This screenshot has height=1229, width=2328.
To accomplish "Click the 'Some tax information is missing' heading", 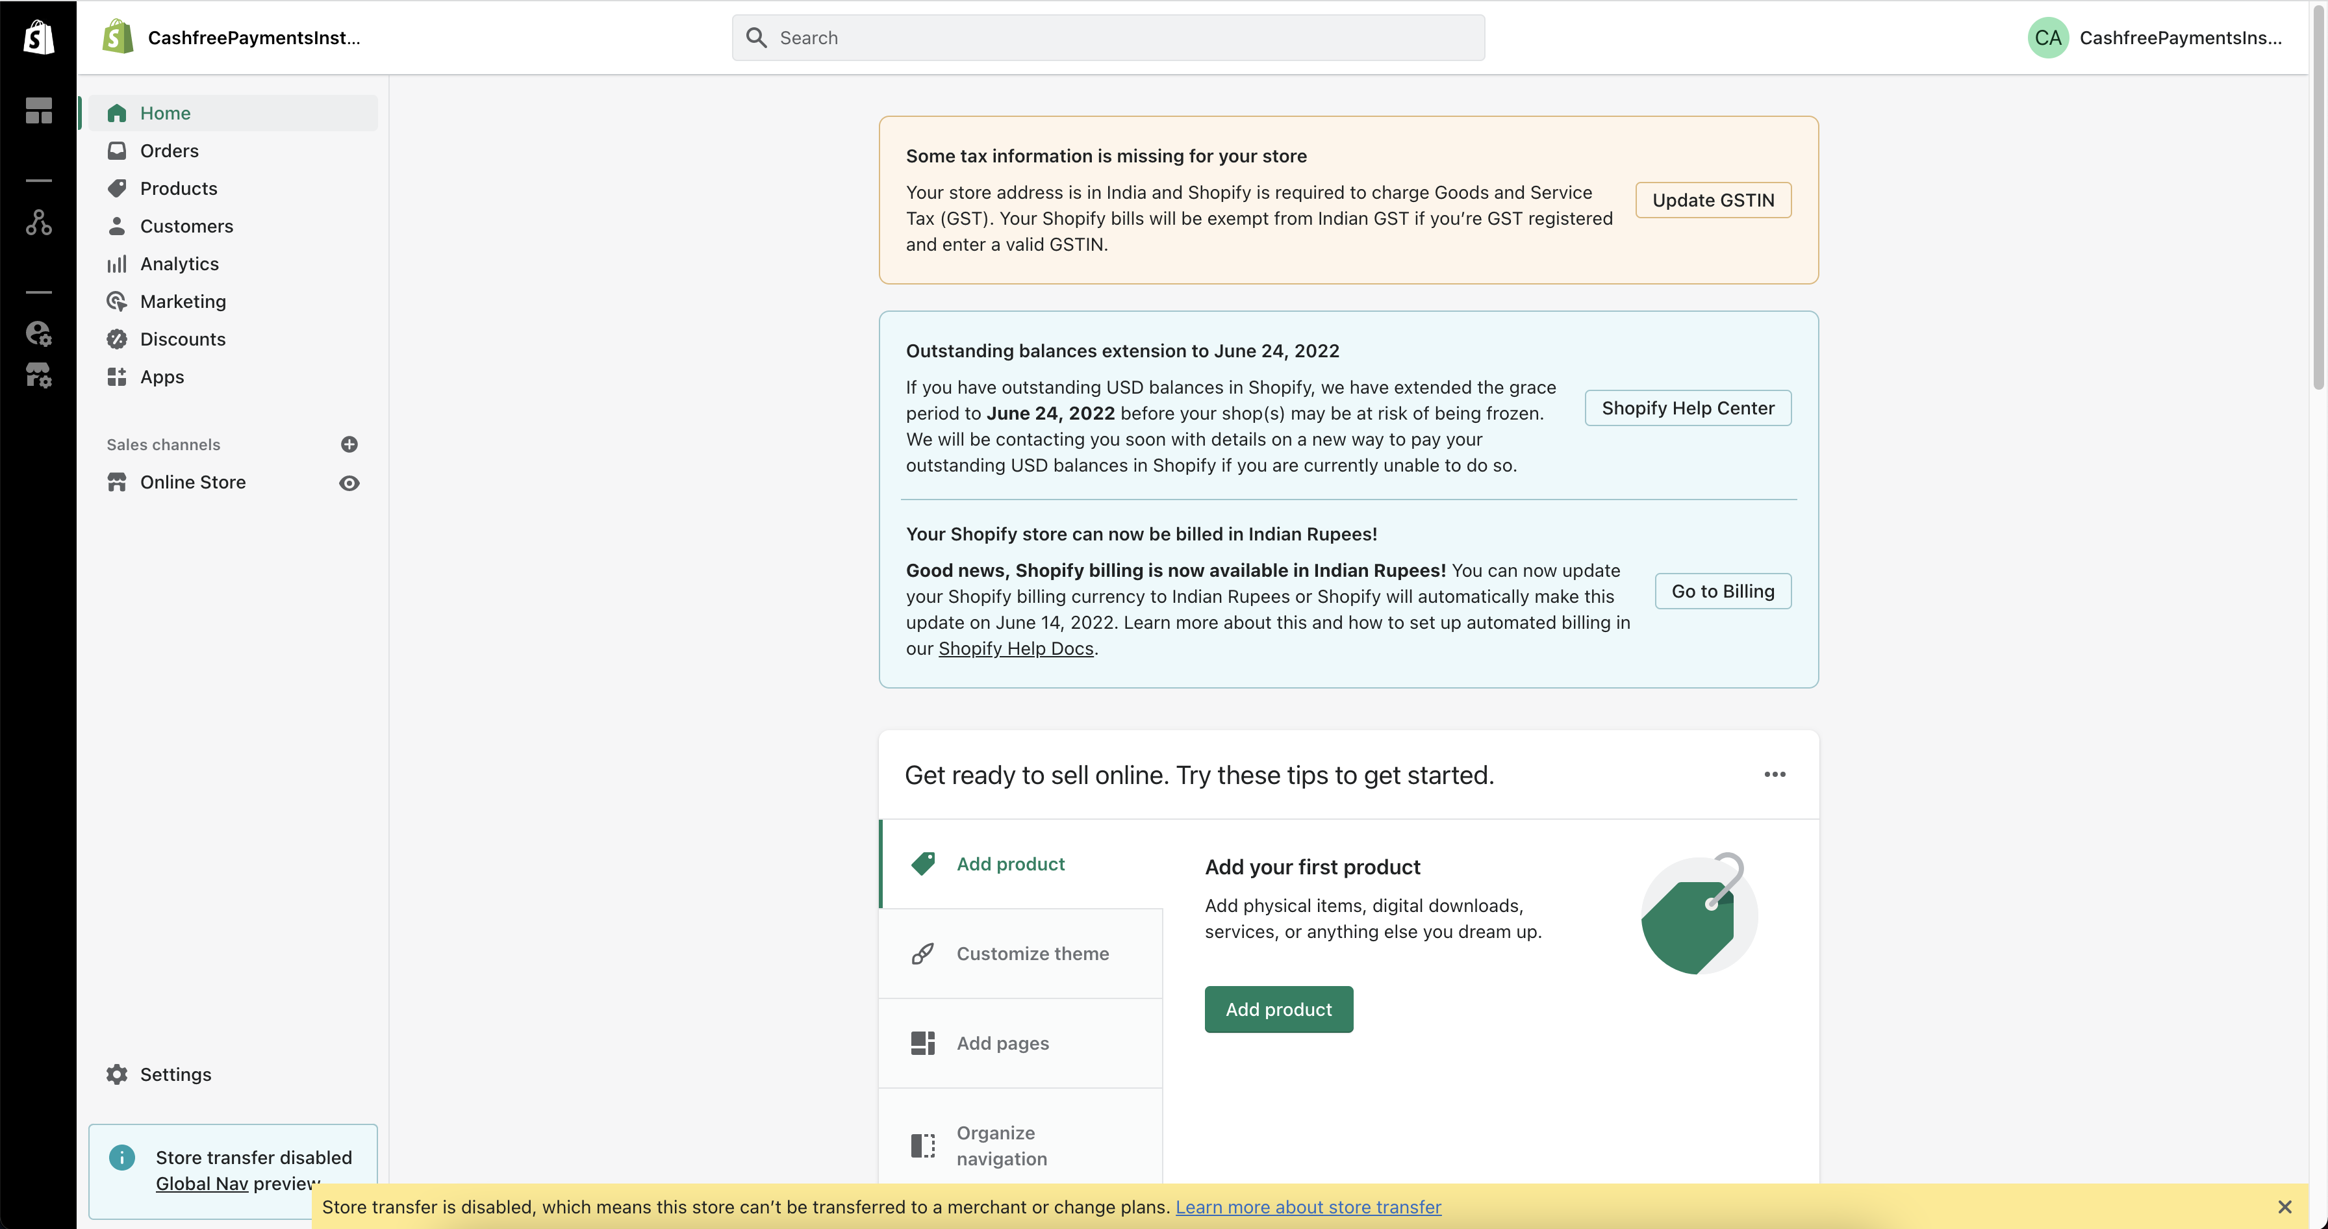I will [1106, 155].
